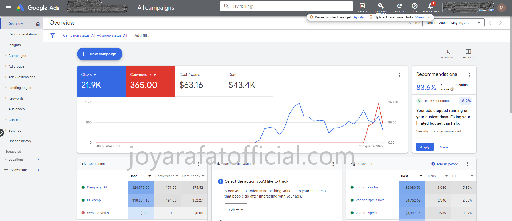Click Cost / conv. scorecard

point(200,81)
